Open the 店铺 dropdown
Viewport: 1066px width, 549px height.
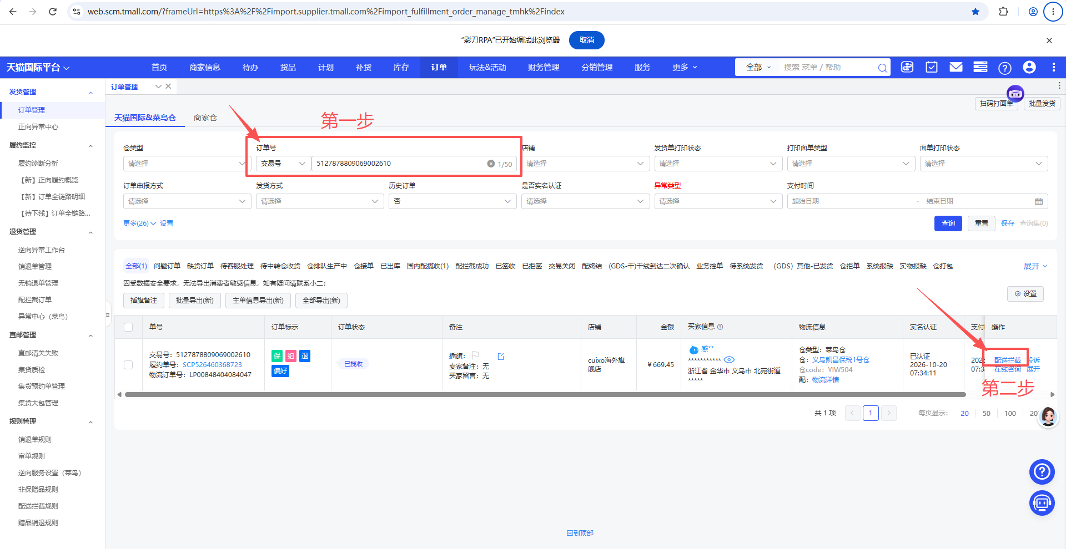tap(586, 164)
